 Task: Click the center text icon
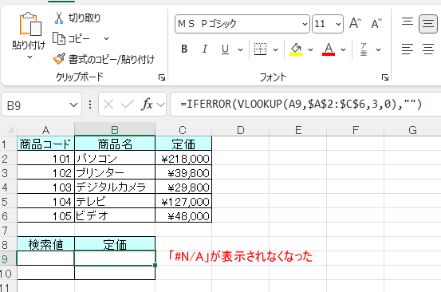[428, 49]
